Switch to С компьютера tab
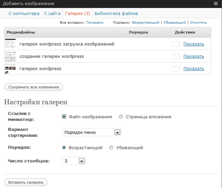This screenshot has width=222, height=188. (x=24, y=13)
